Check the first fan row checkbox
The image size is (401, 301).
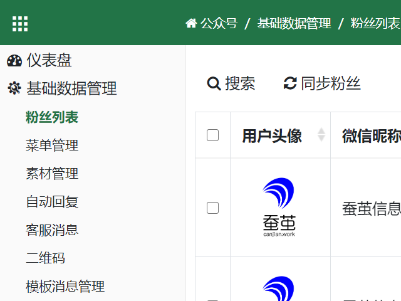(212, 208)
